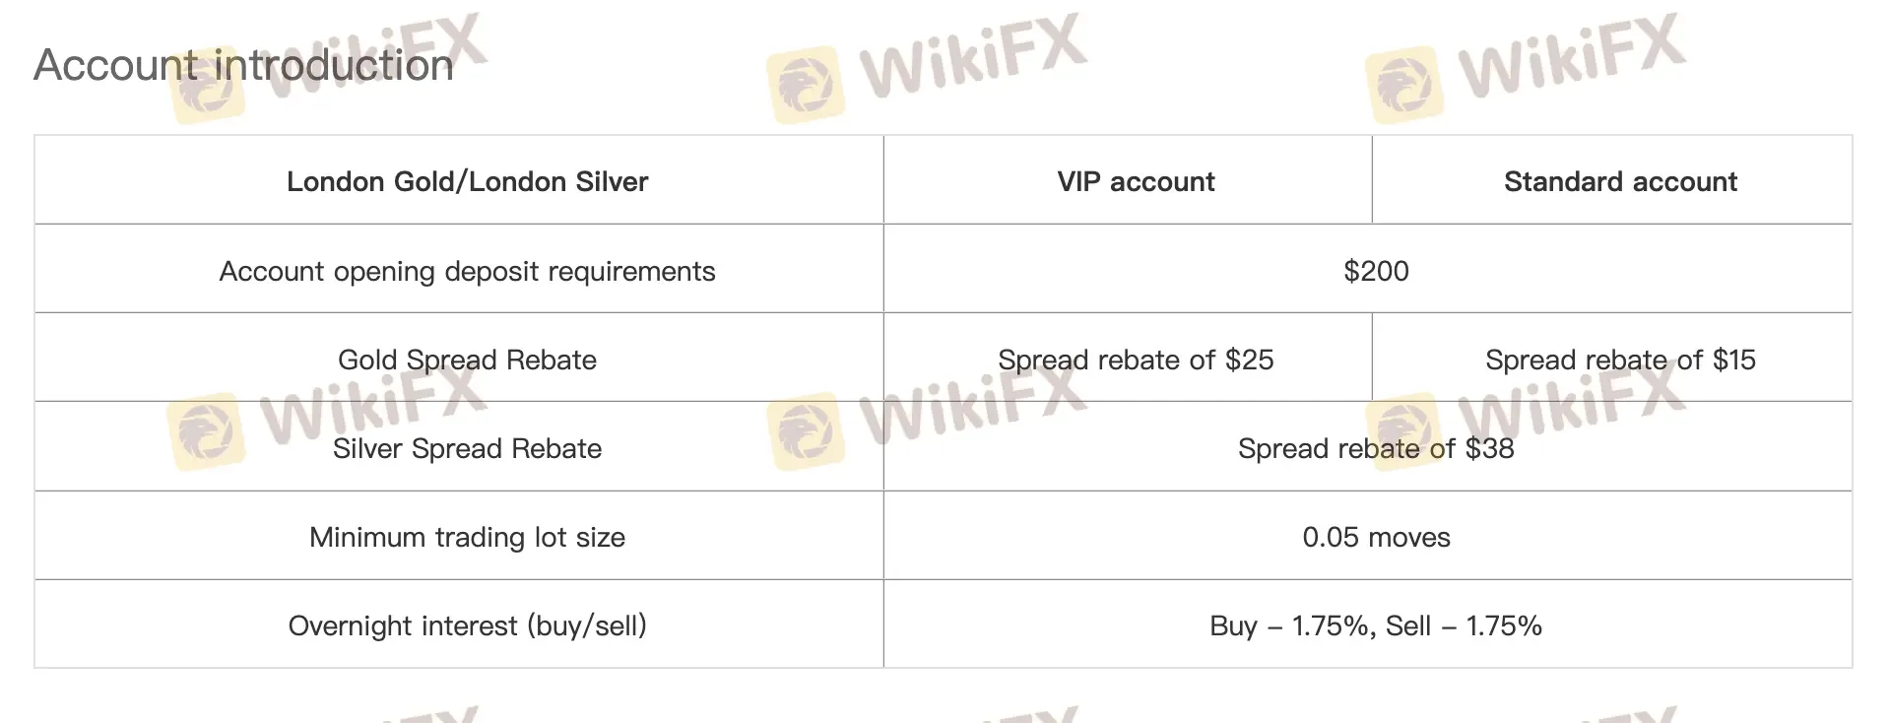The image size is (1889, 723).
Task: Click the Spread rebate of $25 cell
Action: (x=1136, y=360)
